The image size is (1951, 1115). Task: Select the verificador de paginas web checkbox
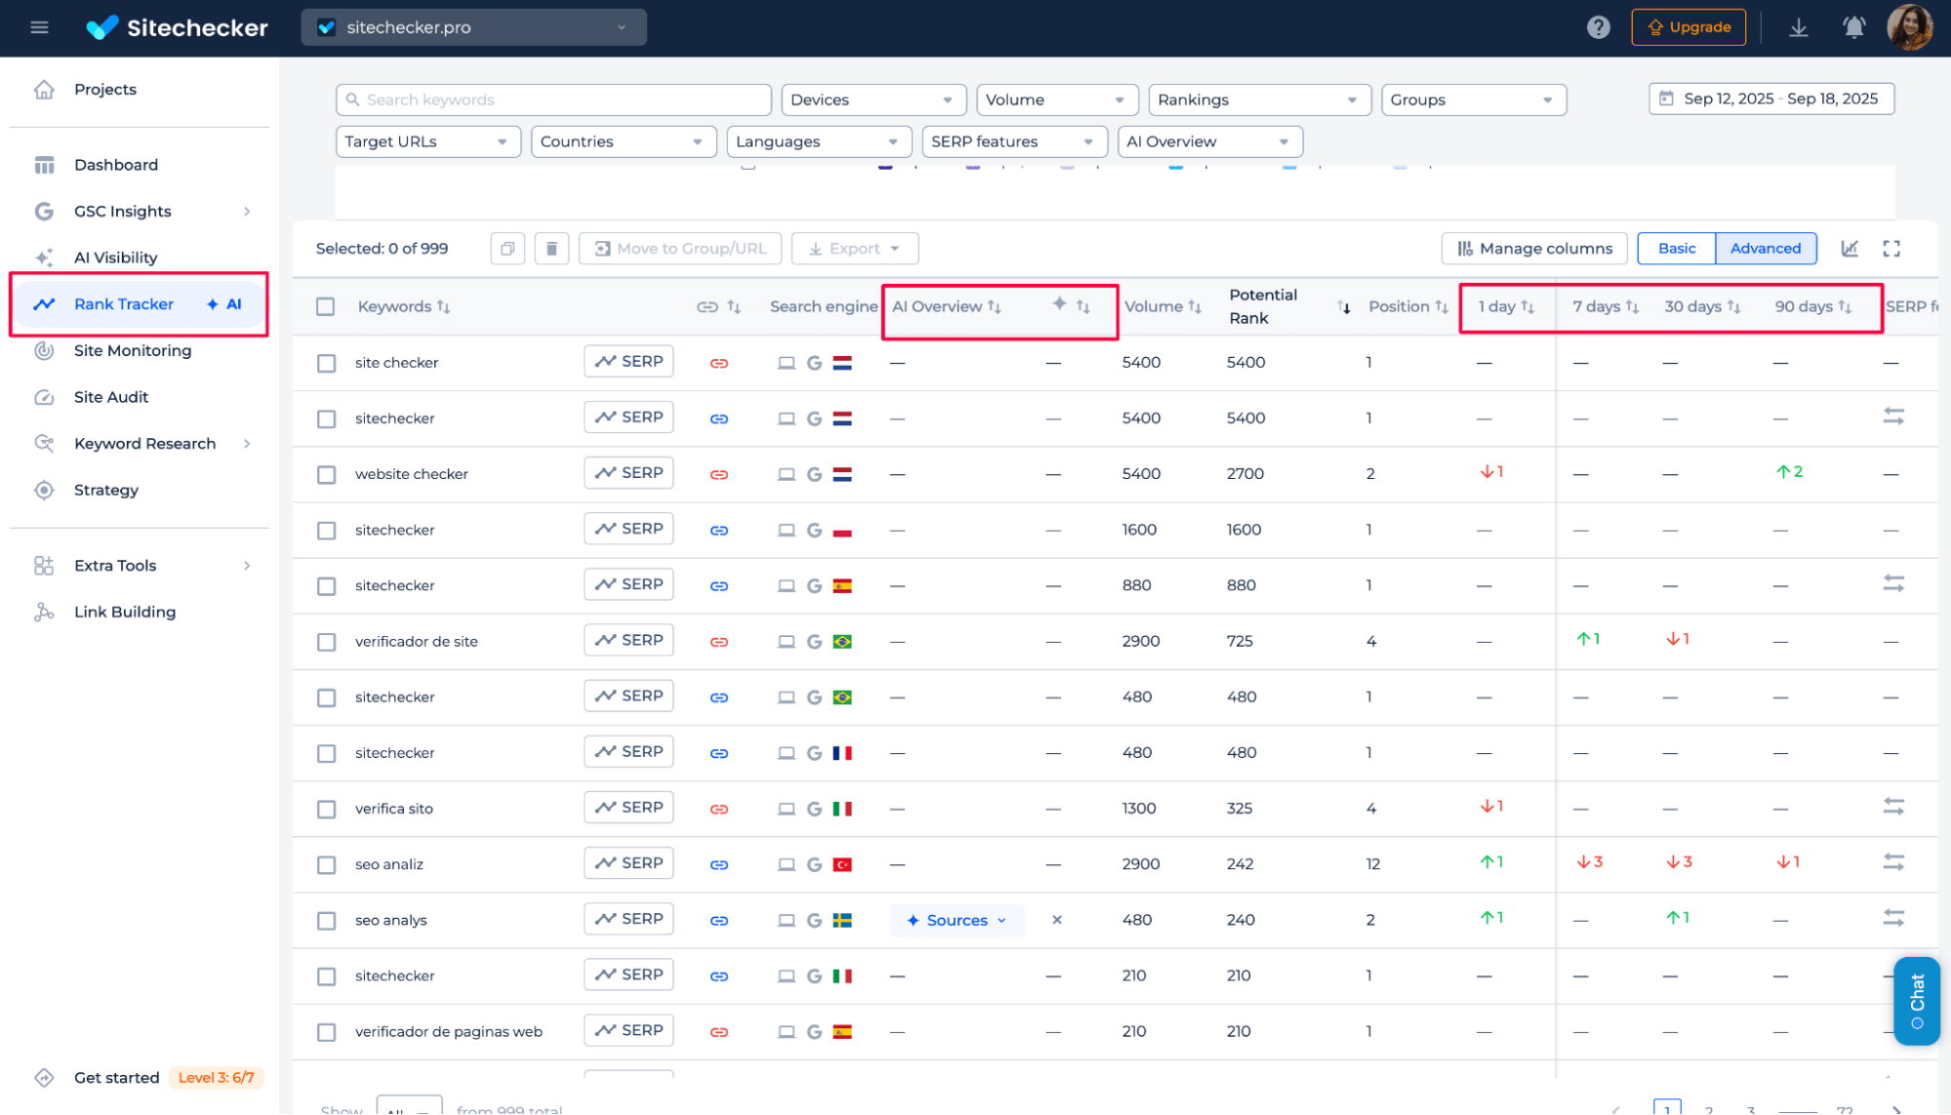tap(326, 1032)
